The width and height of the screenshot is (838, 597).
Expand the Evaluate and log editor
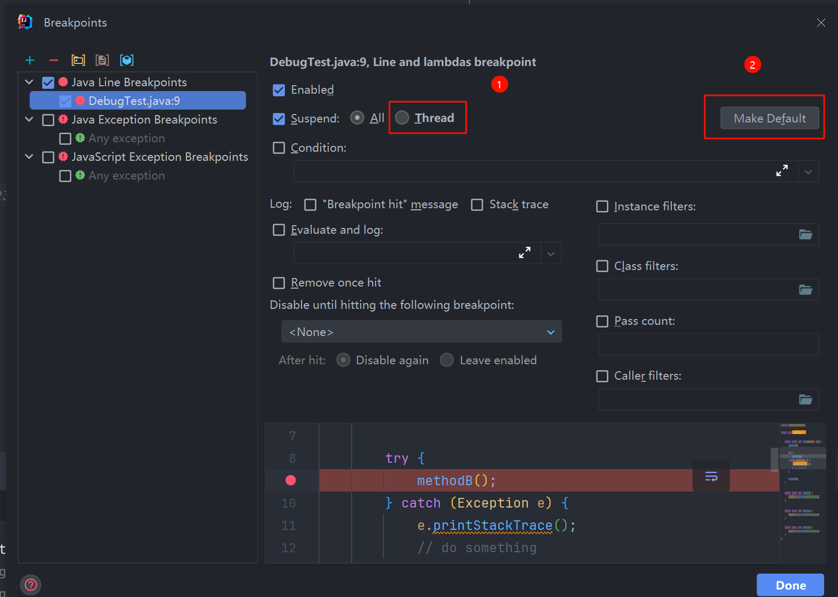click(525, 253)
